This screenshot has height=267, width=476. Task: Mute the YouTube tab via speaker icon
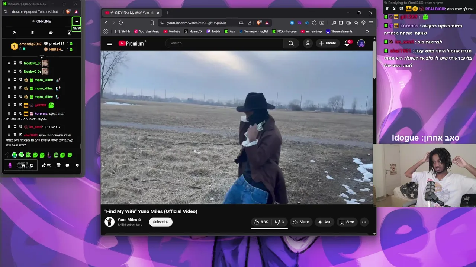coord(111,13)
